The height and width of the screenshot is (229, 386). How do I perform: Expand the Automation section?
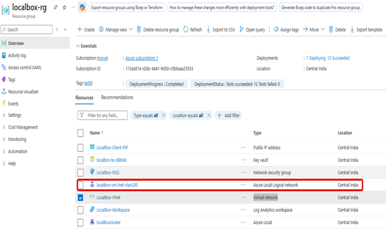(4, 151)
